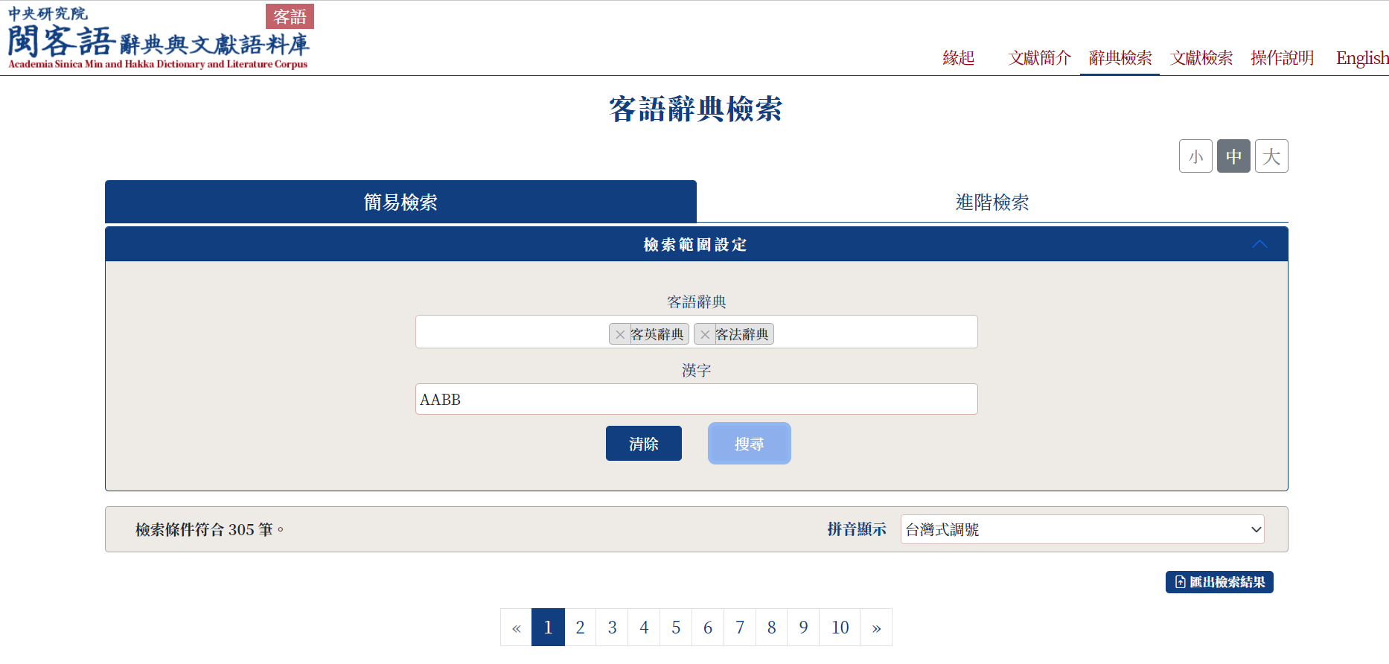This screenshot has height=664, width=1389.
Task: Set font size to small (小)
Action: click(1195, 156)
